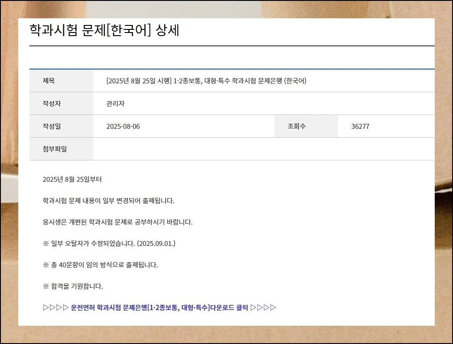Click the 운전면허 학과시험 문제은행 download link

tap(159, 307)
